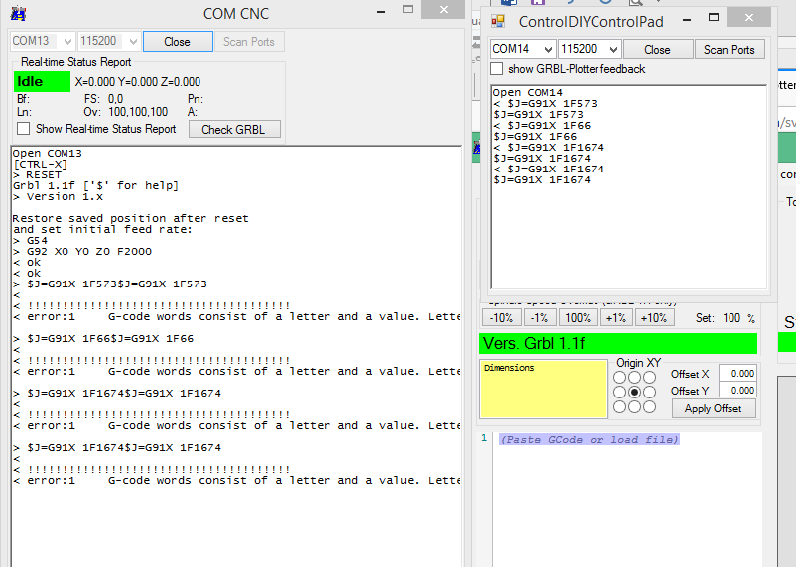Click the yellow Dimensions box

(544, 389)
